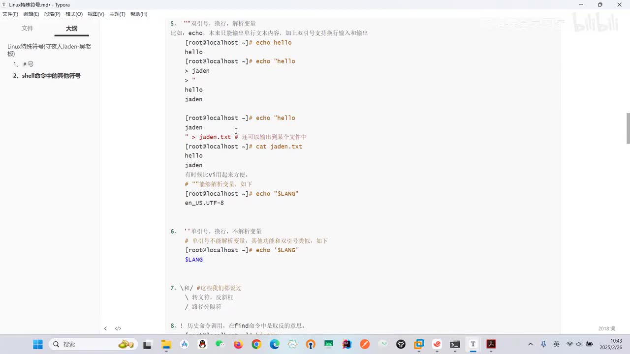Select outline item 2、shell命令中的其他符号
This screenshot has height=354, width=630.
coord(47,76)
